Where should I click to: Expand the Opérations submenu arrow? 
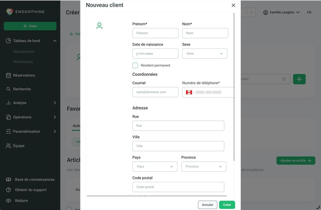(55, 117)
